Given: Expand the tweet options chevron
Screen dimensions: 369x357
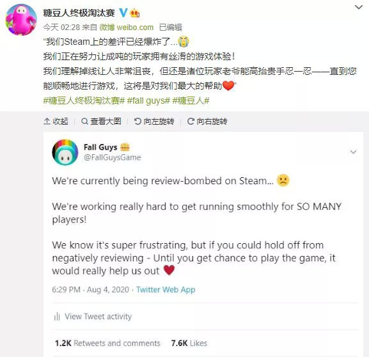Looking at the screenshot, I should click(353, 152).
